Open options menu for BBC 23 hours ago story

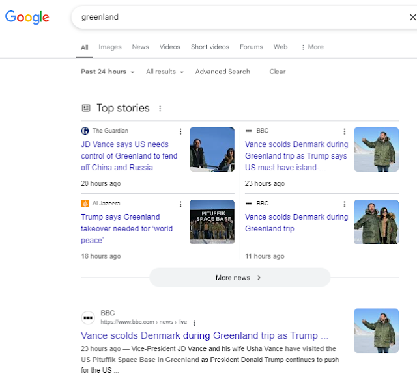[x=345, y=131]
